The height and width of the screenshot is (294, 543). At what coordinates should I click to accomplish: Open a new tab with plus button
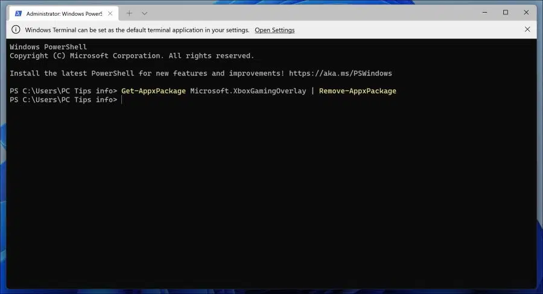coord(129,13)
